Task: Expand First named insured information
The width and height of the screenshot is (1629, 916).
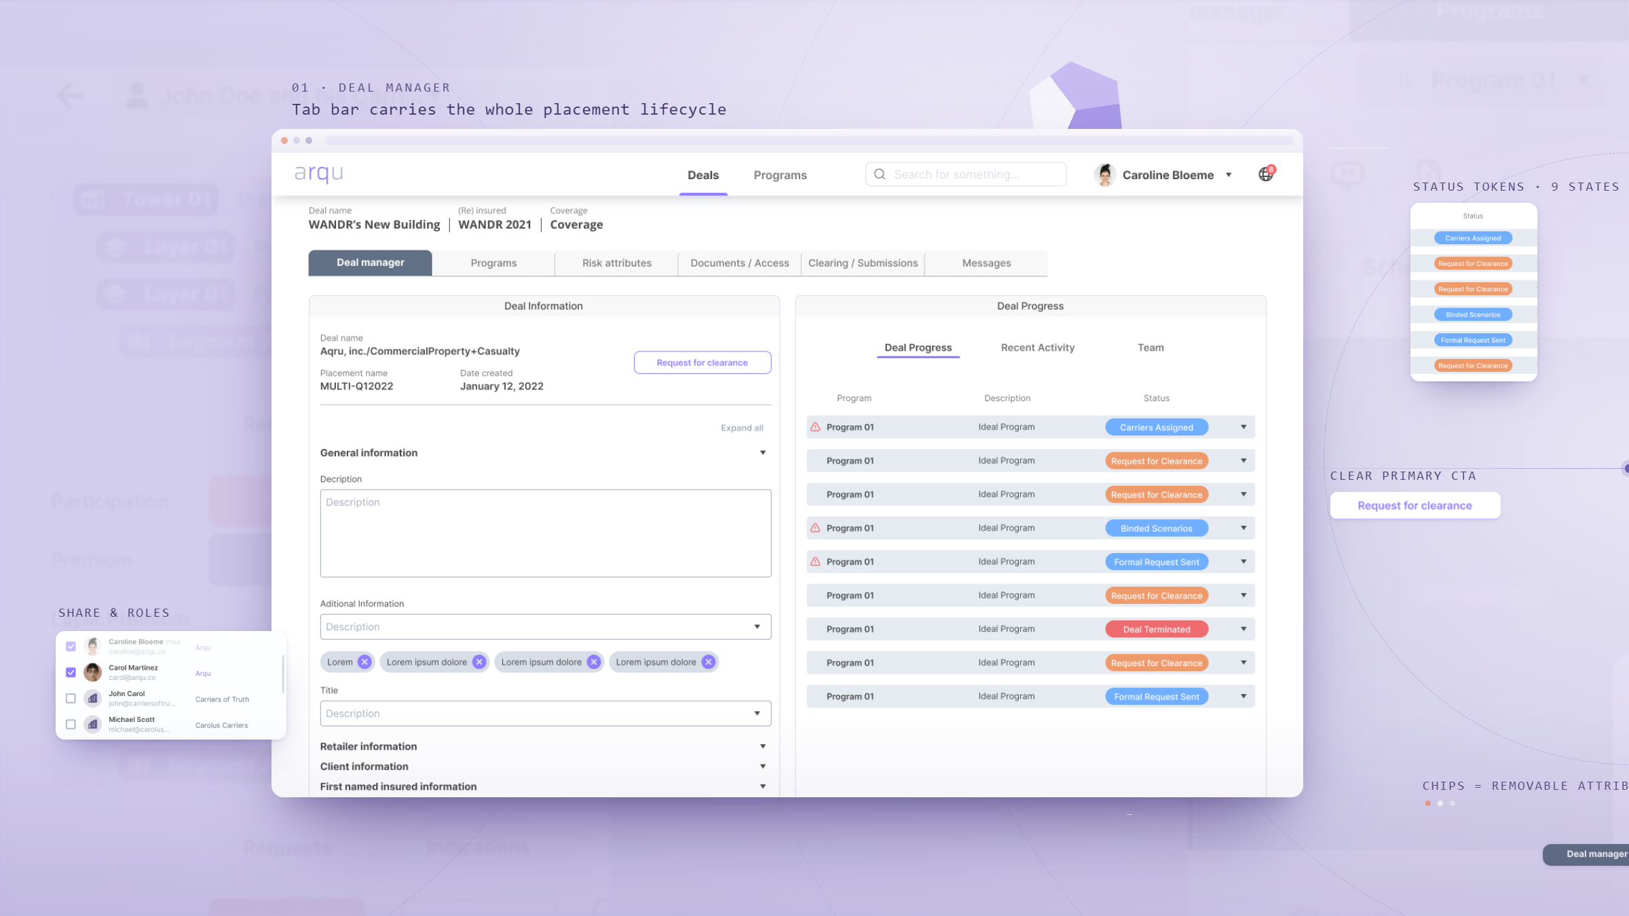Action: 763,786
